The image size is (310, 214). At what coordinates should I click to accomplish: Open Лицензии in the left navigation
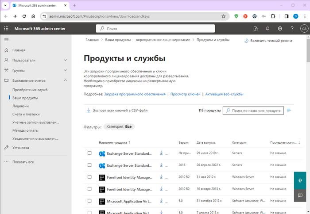coord(20,106)
